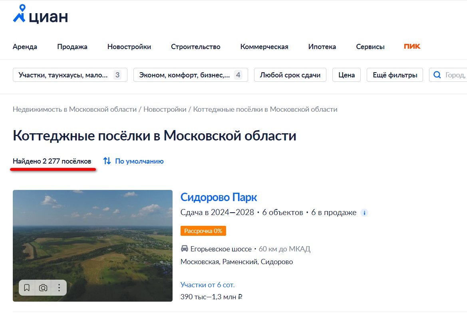
Task: Open По умолчанию sorting dropdown
Action: (x=139, y=161)
